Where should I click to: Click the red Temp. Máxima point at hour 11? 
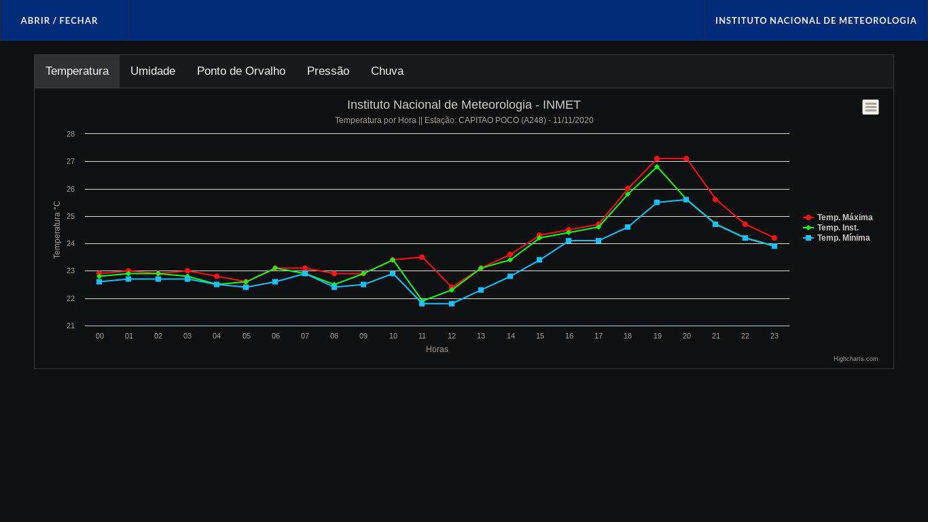422,258
